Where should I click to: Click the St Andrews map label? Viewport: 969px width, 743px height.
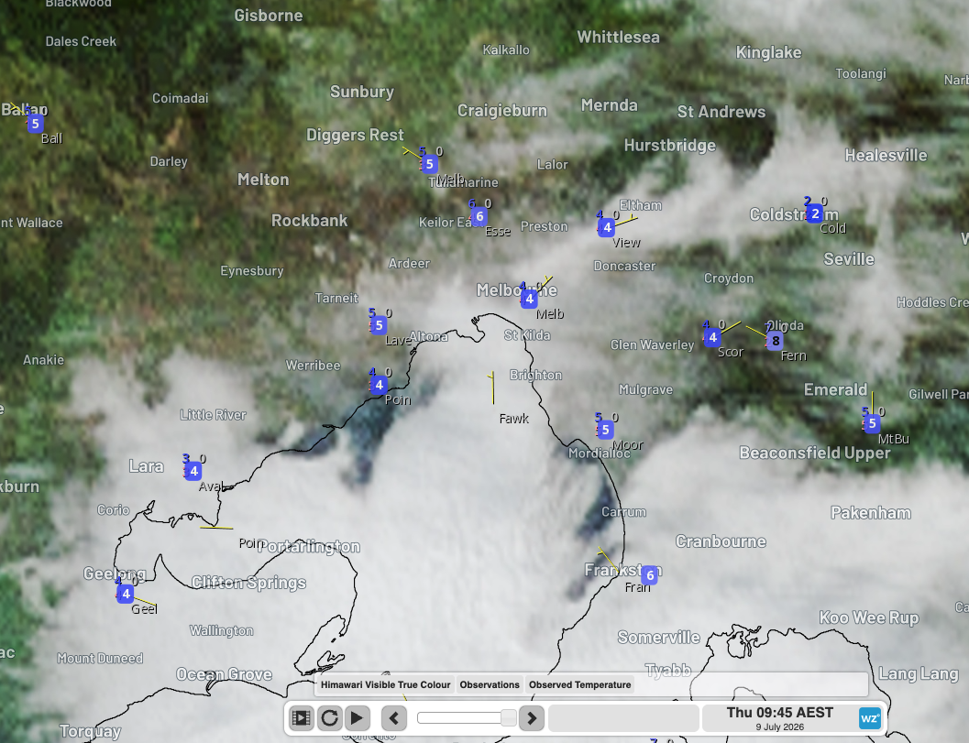[721, 112]
